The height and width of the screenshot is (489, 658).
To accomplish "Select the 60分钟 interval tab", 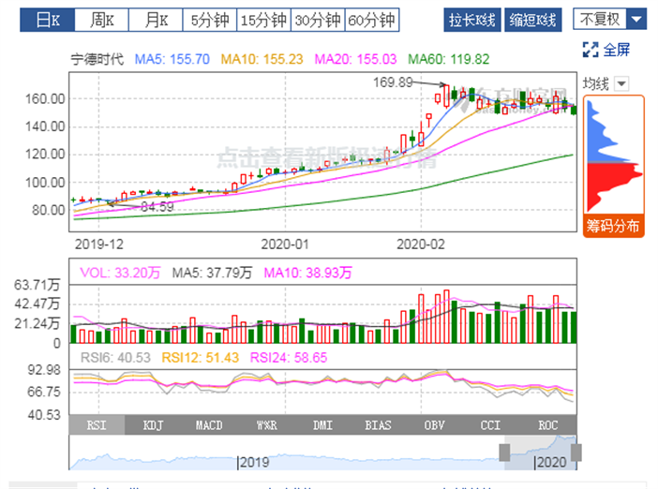I will click(372, 20).
